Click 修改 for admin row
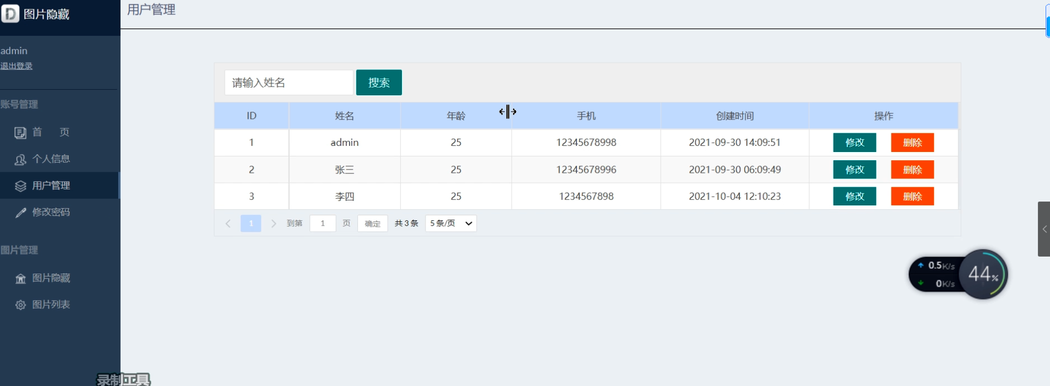This screenshot has width=1050, height=386. click(x=855, y=143)
